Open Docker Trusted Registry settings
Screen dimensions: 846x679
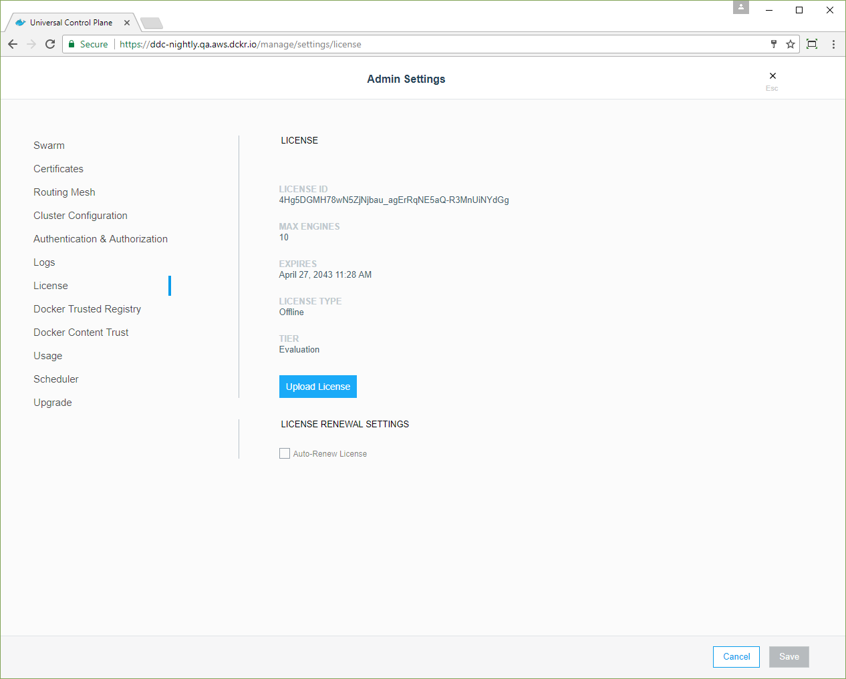point(87,309)
